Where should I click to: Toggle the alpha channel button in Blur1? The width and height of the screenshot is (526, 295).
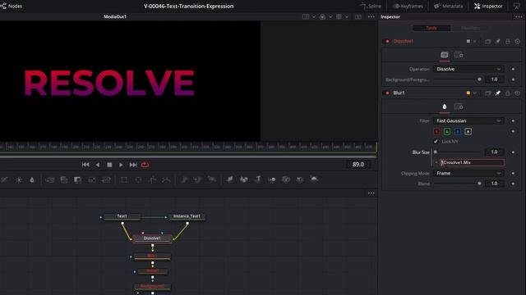click(468, 131)
